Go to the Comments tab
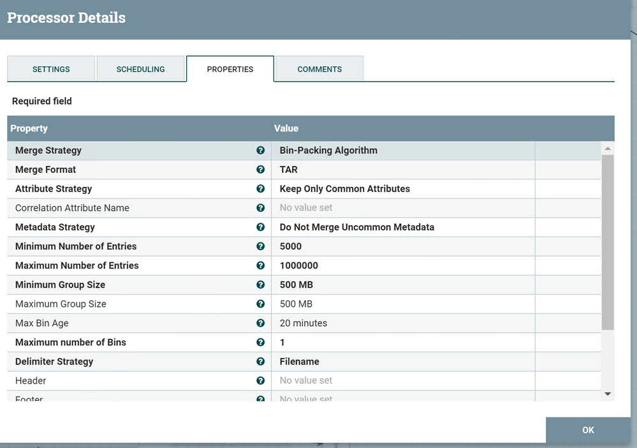The width and height of the screenshot is (637, 448). [319, 69]
